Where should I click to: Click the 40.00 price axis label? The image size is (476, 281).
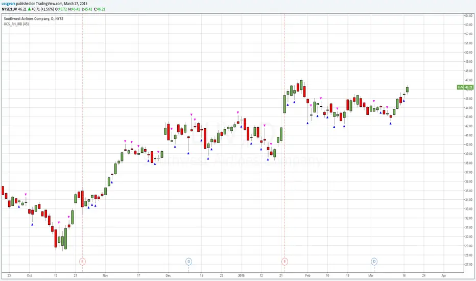pyautogui.click(x=469, y=145)
